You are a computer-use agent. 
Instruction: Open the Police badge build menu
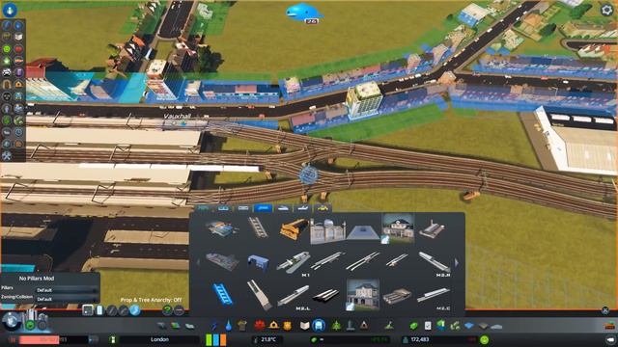(x=288, y=326)
